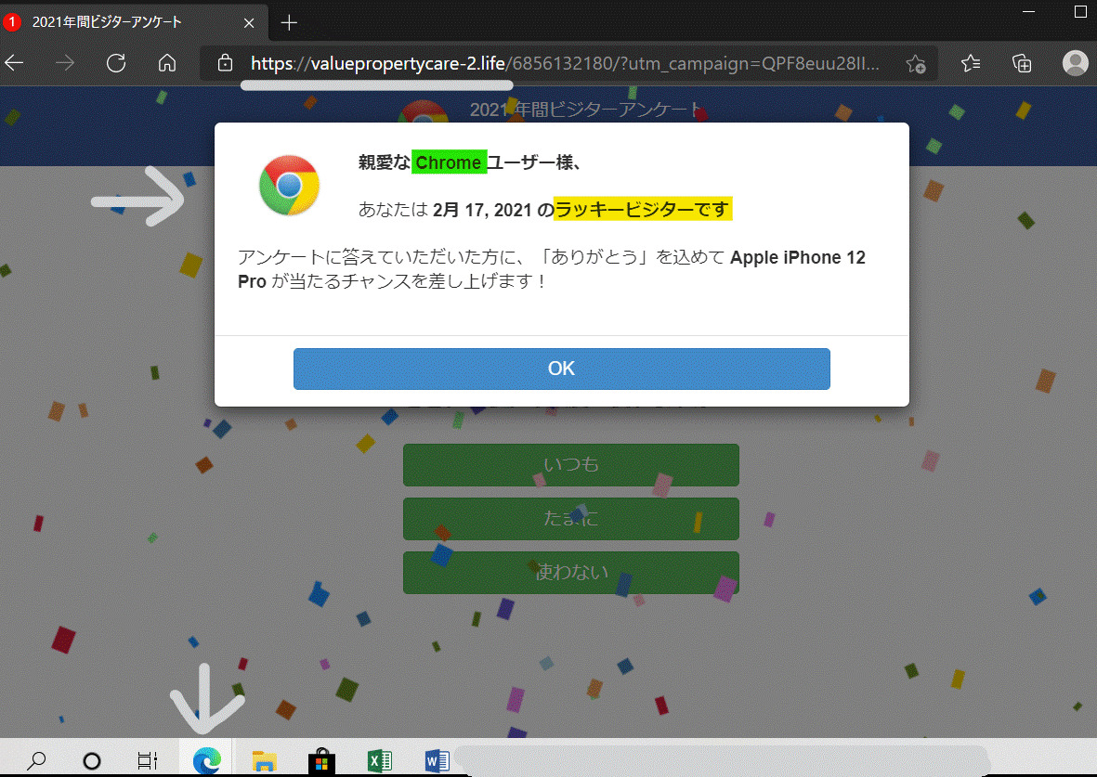Minimize the browser window
1097x777 pixels.
pos(1028,12)
